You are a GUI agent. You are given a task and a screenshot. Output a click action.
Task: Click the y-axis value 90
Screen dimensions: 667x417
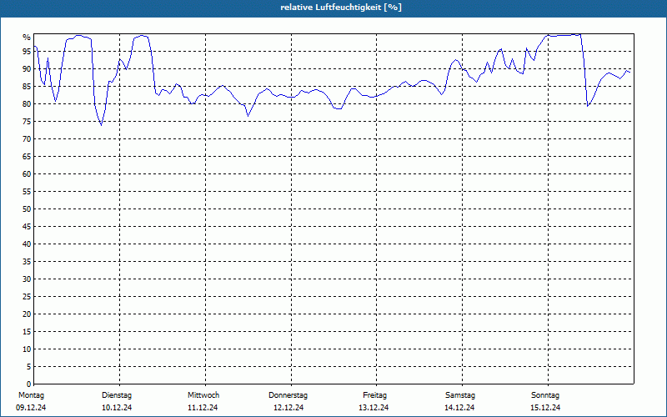tap(27, 69)
